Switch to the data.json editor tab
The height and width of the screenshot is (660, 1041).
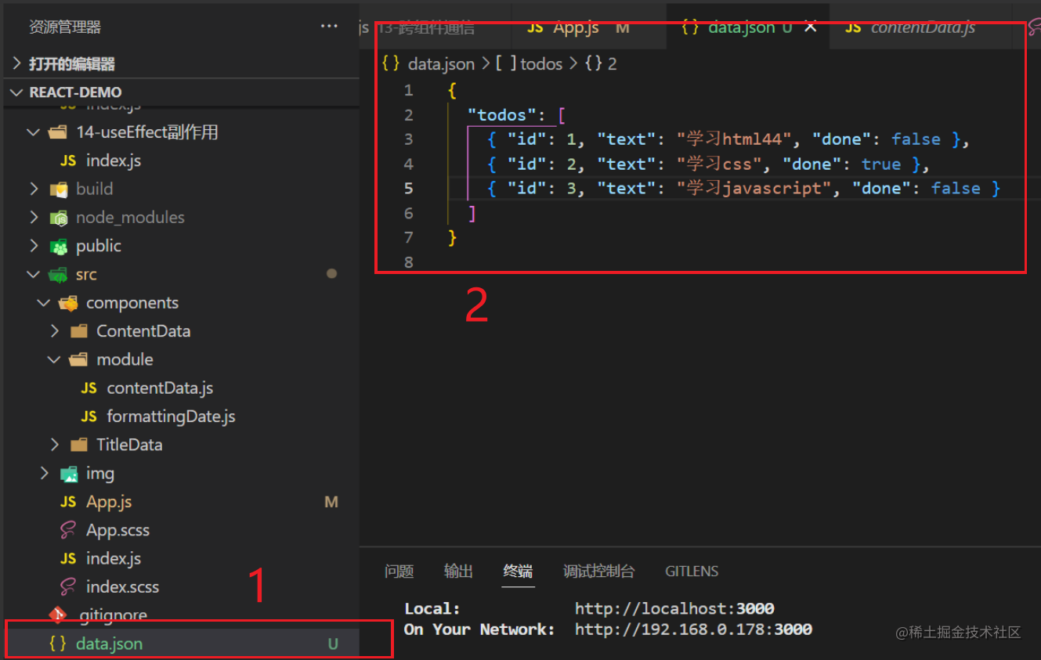point(748,27)
